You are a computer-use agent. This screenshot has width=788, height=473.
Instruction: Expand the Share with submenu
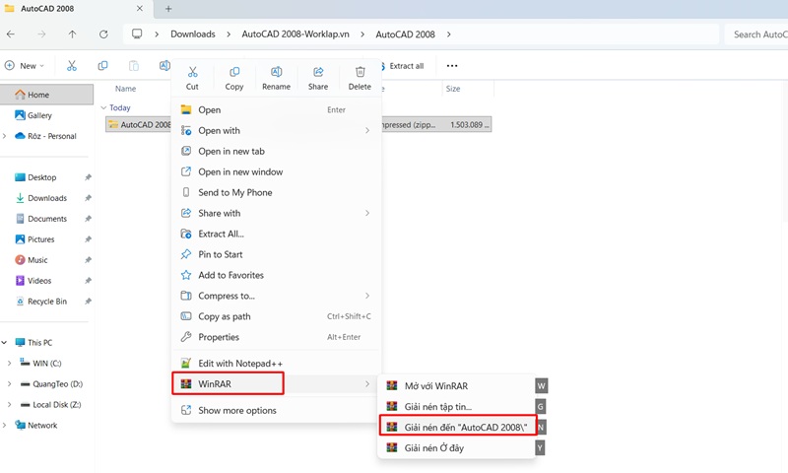click(276, 213)
